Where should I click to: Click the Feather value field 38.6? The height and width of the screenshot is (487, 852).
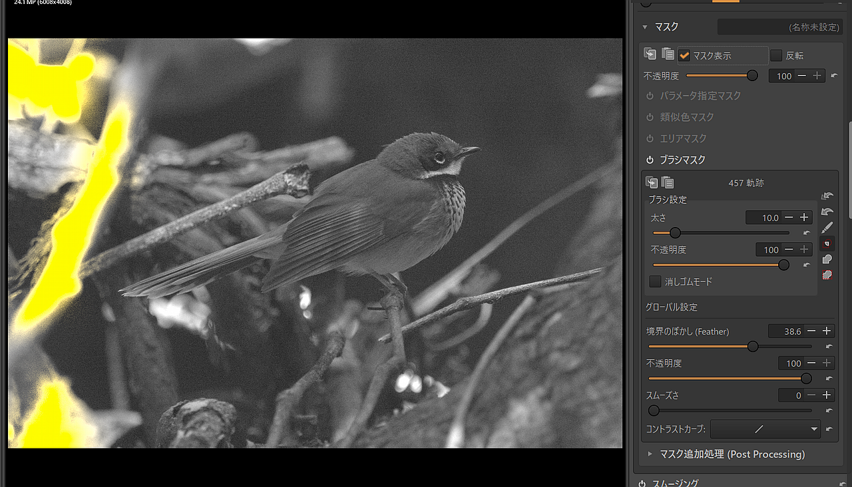point(786,331)
